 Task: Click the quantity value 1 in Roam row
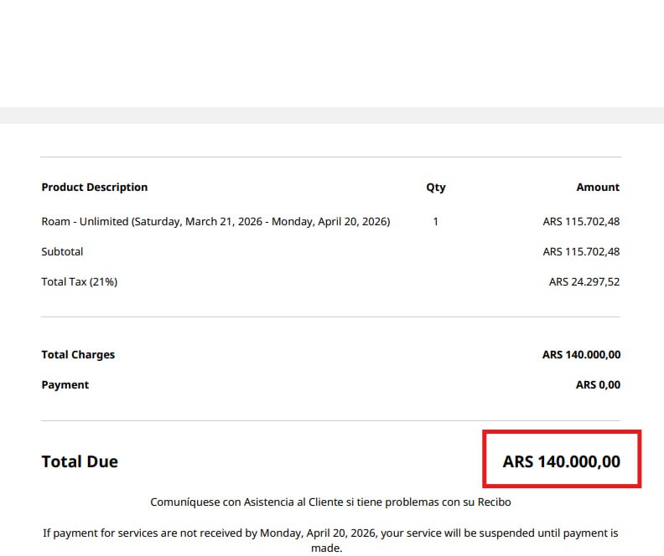pos(435,222)
